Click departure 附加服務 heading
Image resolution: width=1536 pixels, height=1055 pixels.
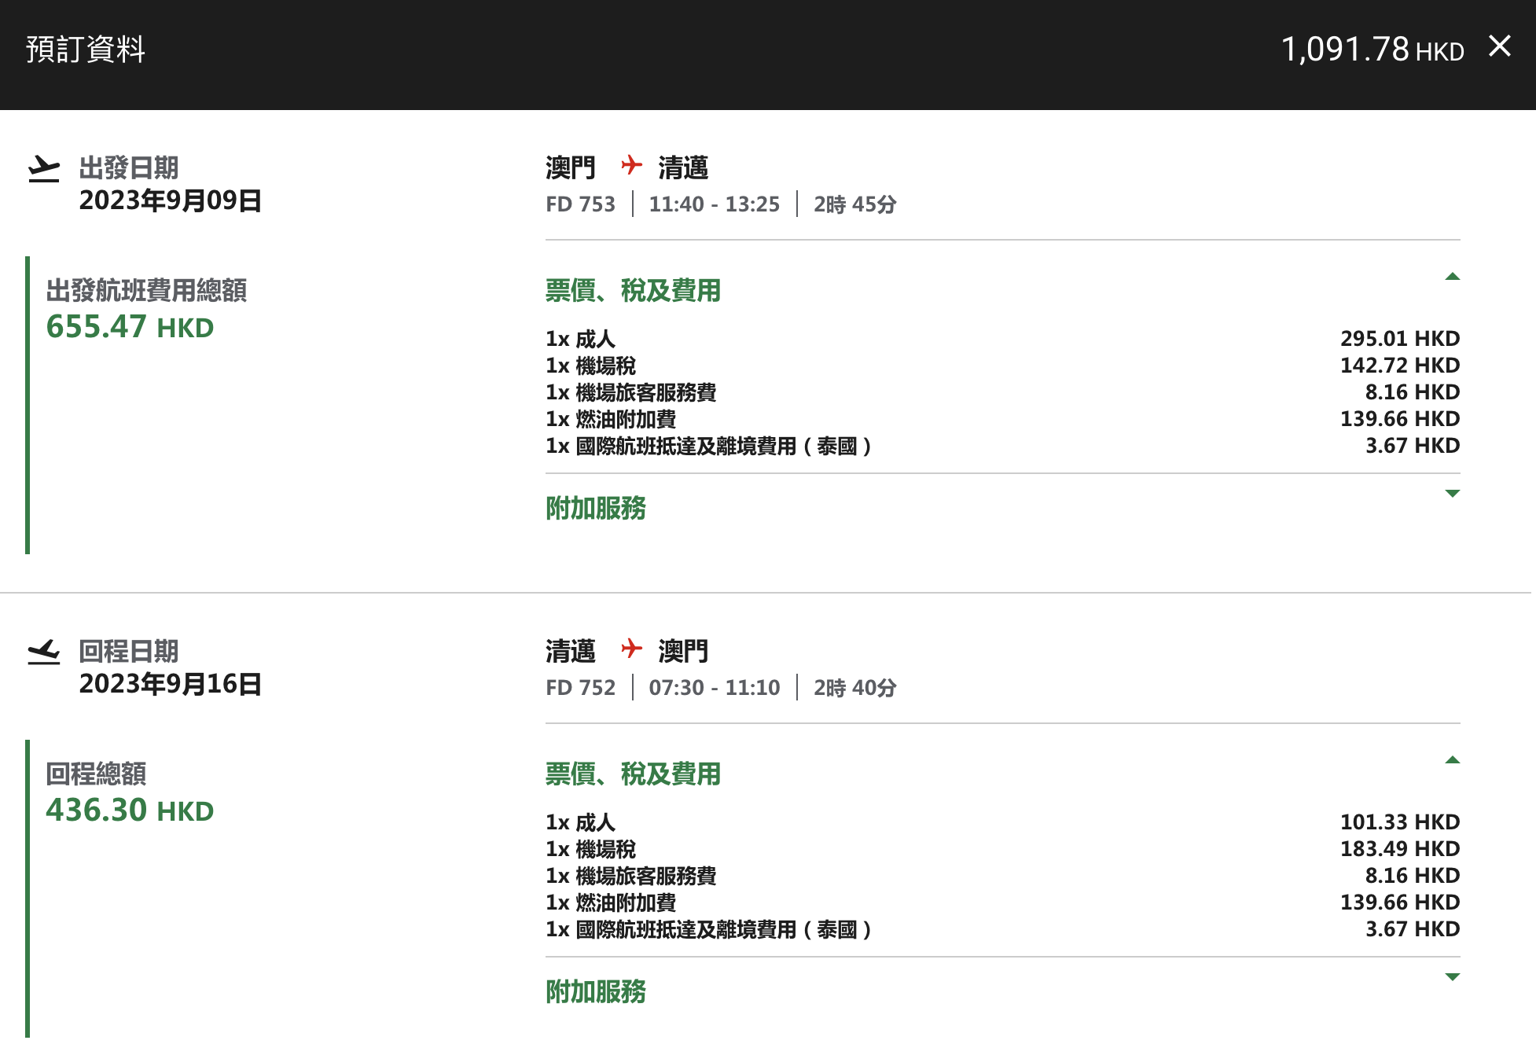tap(596, 509)
